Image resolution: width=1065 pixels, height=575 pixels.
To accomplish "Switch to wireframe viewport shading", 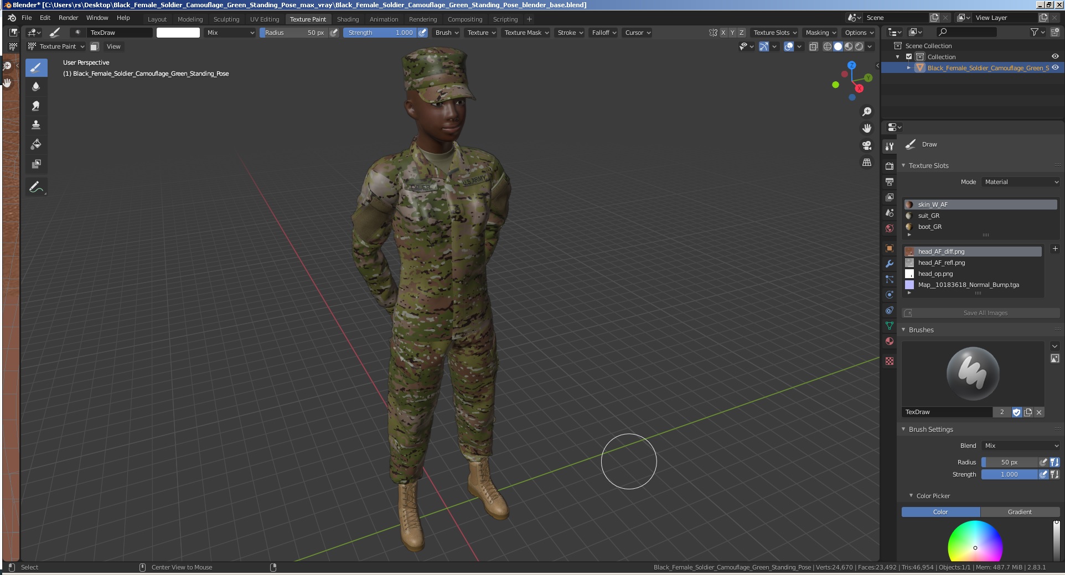I will tap(827, 46).
